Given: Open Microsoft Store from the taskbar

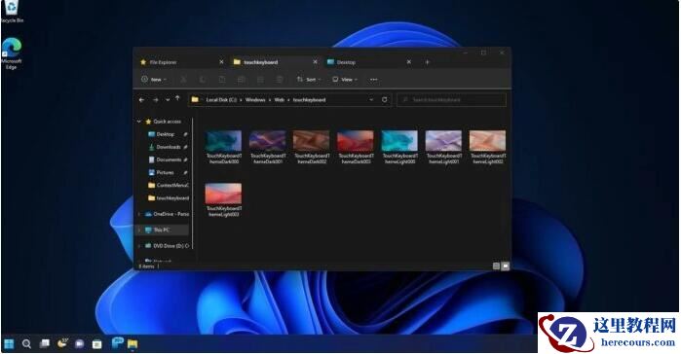Looking at the screenshot, I should (96, 344).
